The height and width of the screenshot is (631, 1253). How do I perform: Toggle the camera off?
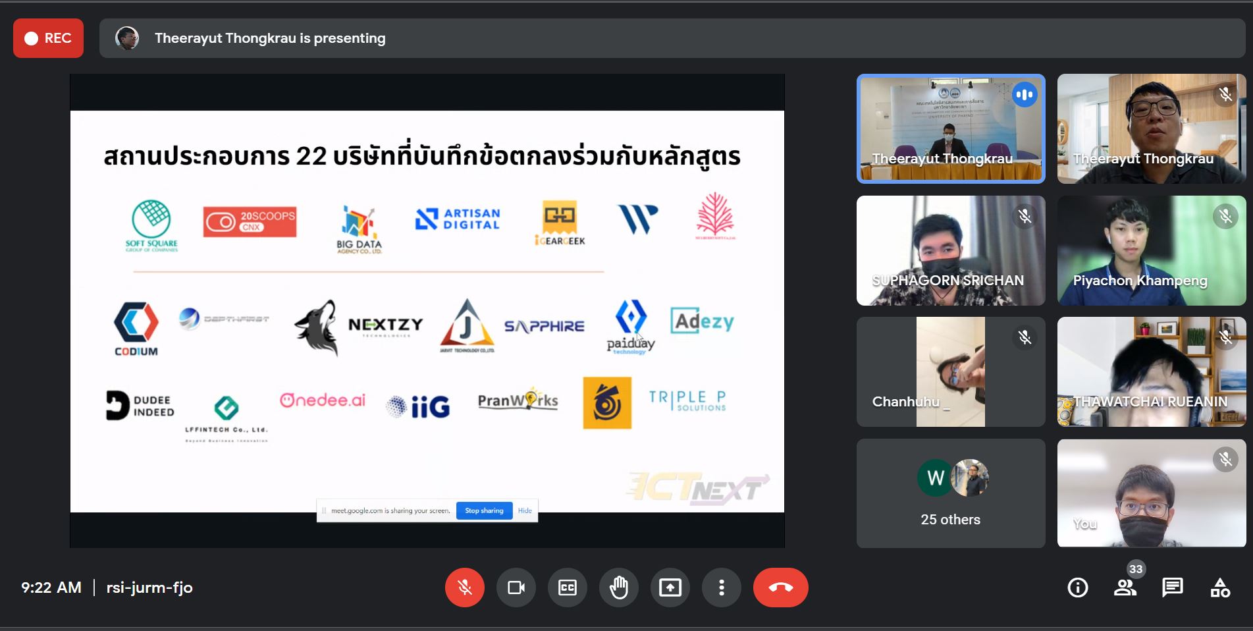click(x=516, y=588)
